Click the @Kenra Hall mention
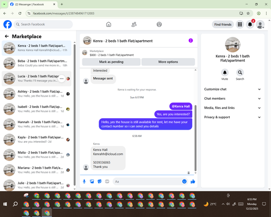Image resolution: width=271 pixels, height=217 pixels. tap(180, 106)
